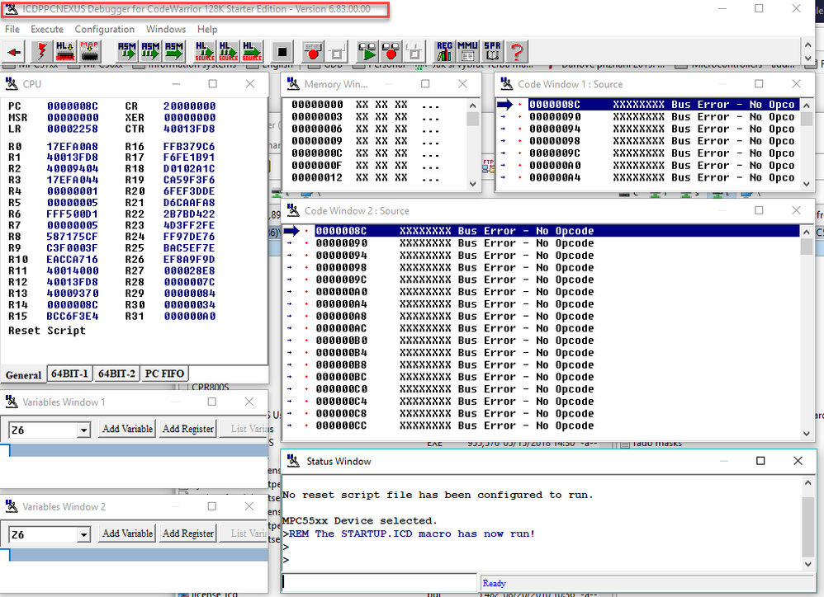Click Reset Script text in CPU window
This screenshot has width=824, height=597.
pyautogui.click(x=47, y=331)
